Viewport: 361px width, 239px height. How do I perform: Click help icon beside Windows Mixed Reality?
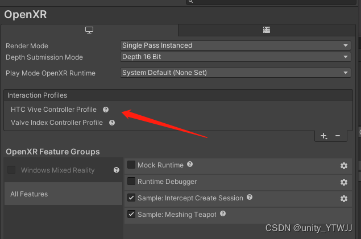point(116,170)
